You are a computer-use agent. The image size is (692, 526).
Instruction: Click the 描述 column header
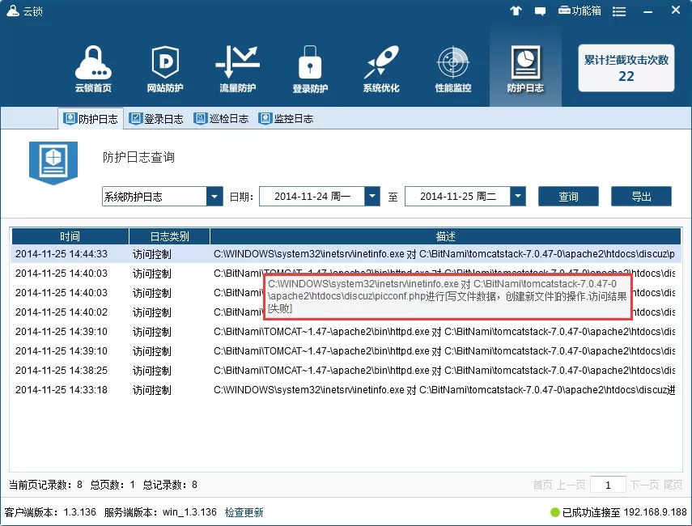coord(446,236)
